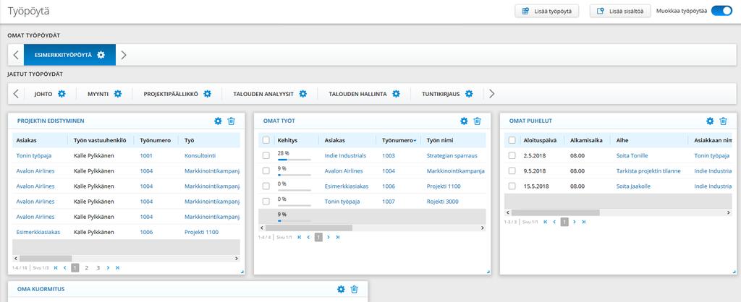This screenshot has width=741, height=302.
Task: Delete the Omat puhelut widget
Action: [x=723, y=121]
